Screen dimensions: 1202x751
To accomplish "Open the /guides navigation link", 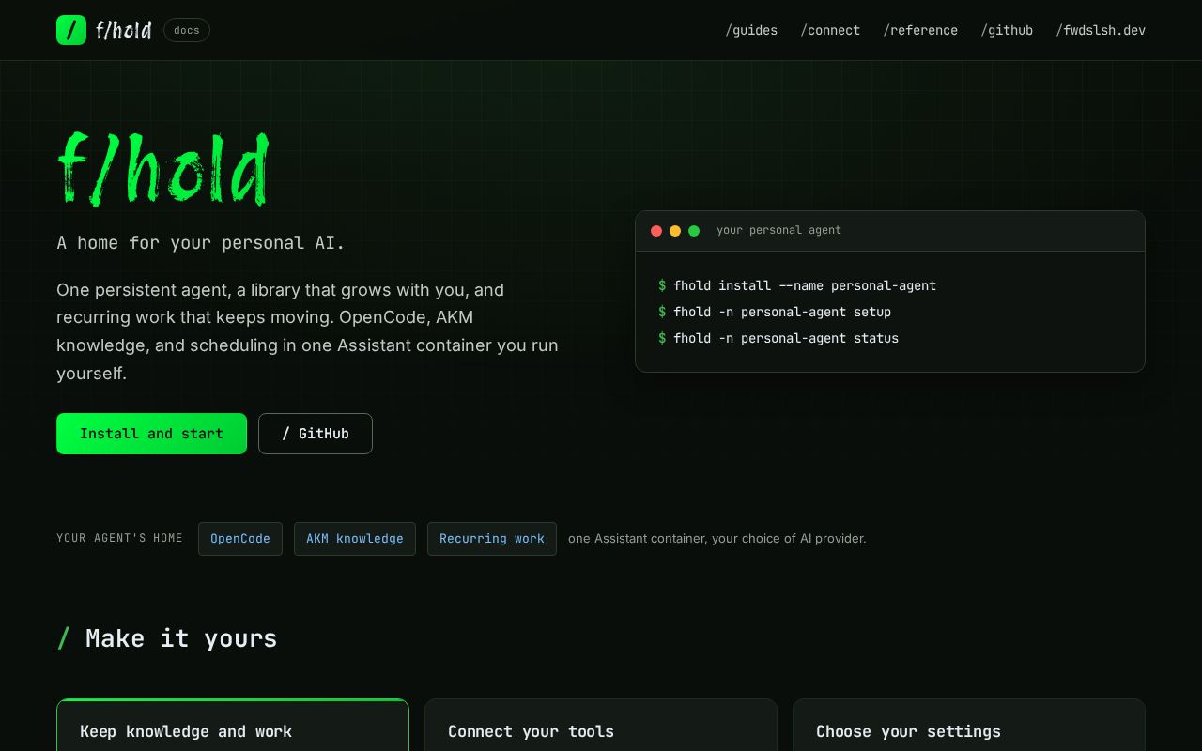I will [x=751, y=30].
